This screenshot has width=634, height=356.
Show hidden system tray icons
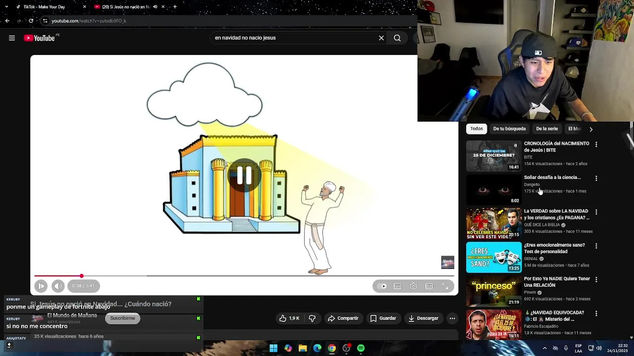(545, 348)
